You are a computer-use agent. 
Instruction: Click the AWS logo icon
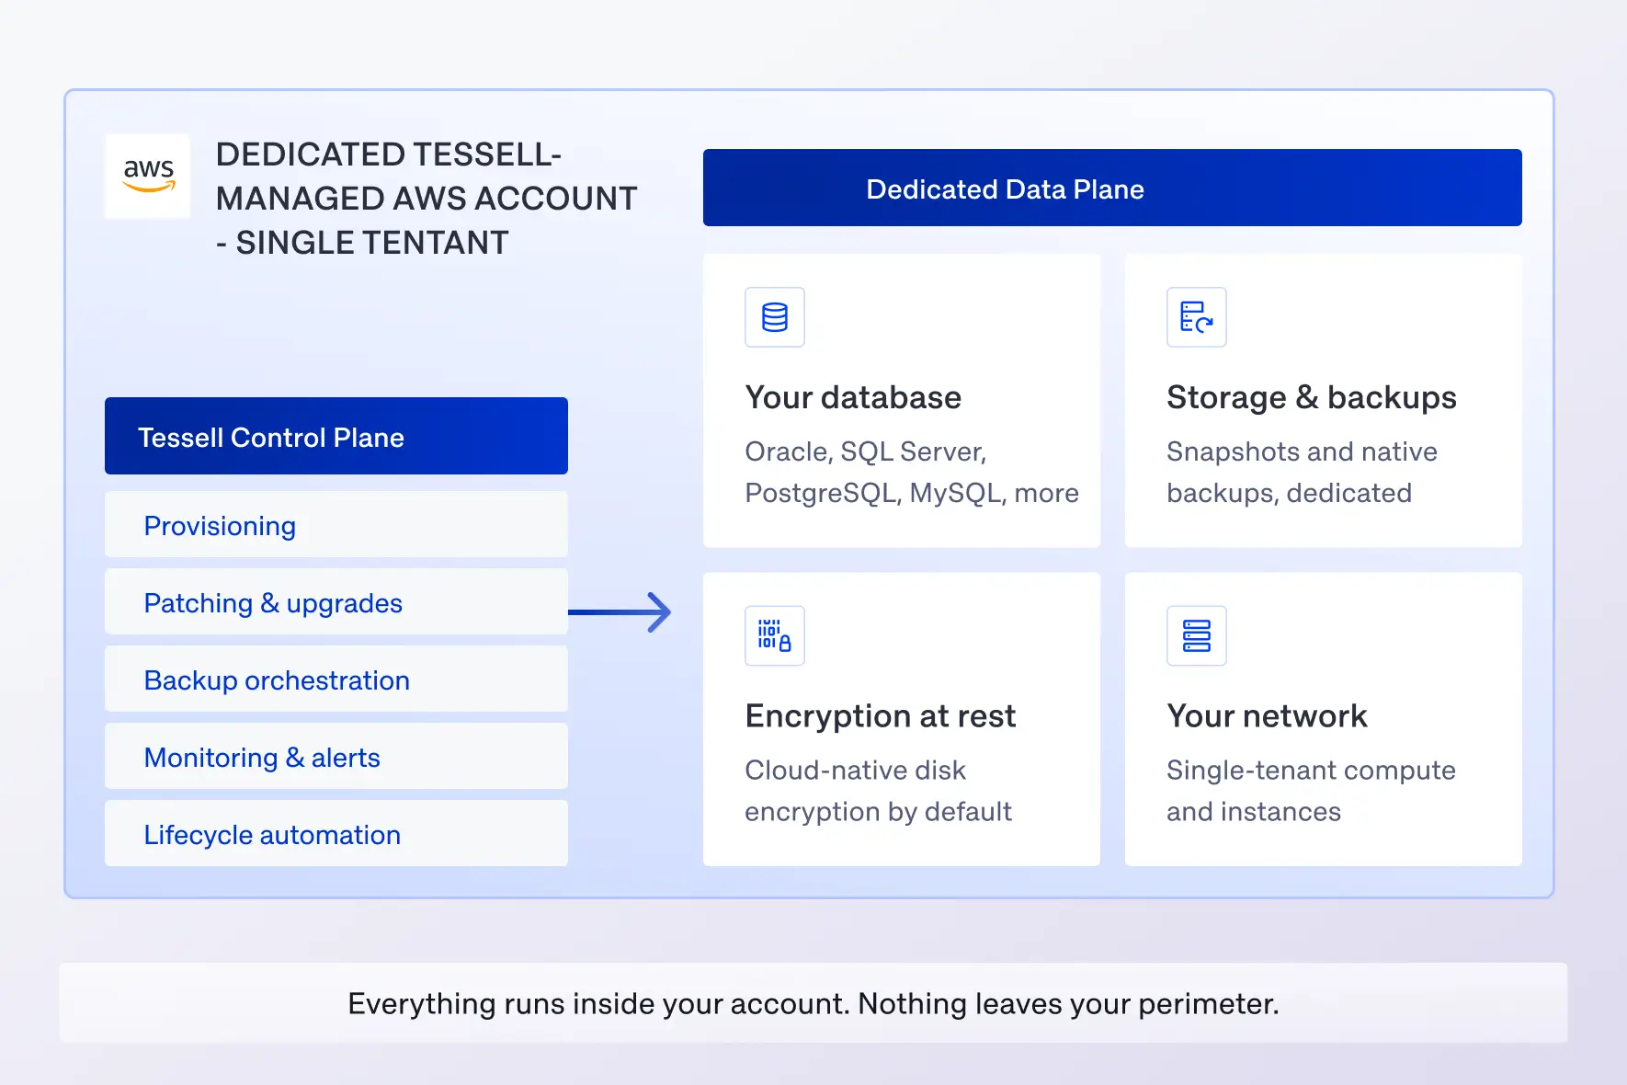(x=148, y=176)
